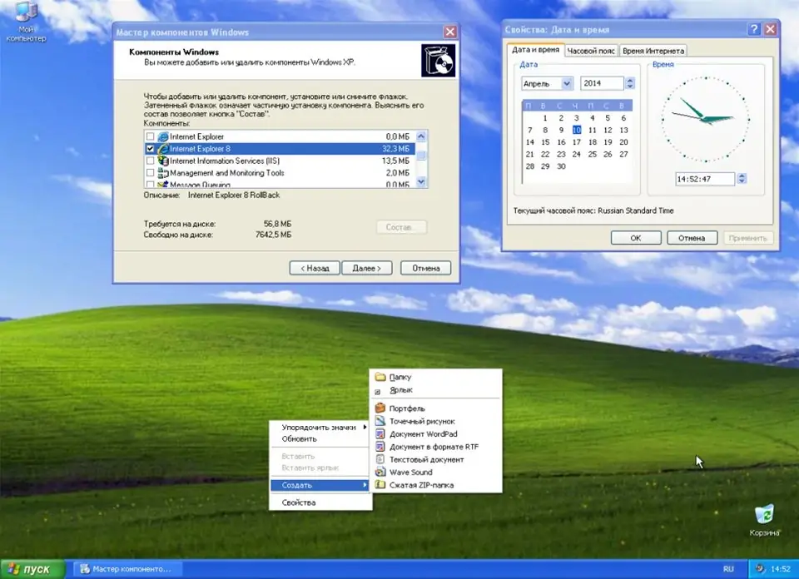
Task: Open the Recycle Bin (Корзина) desktop icon
Action: click(764, 519)
